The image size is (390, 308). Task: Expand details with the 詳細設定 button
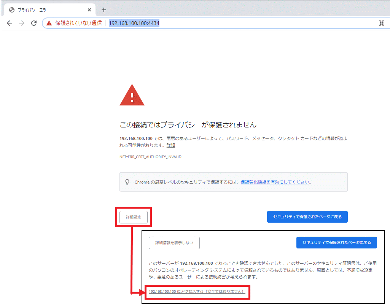pos(134,217)
